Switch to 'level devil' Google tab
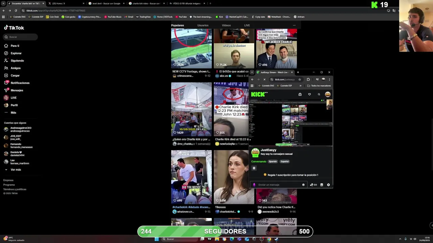The image size is (433, 243). click(x=106, y=3)
